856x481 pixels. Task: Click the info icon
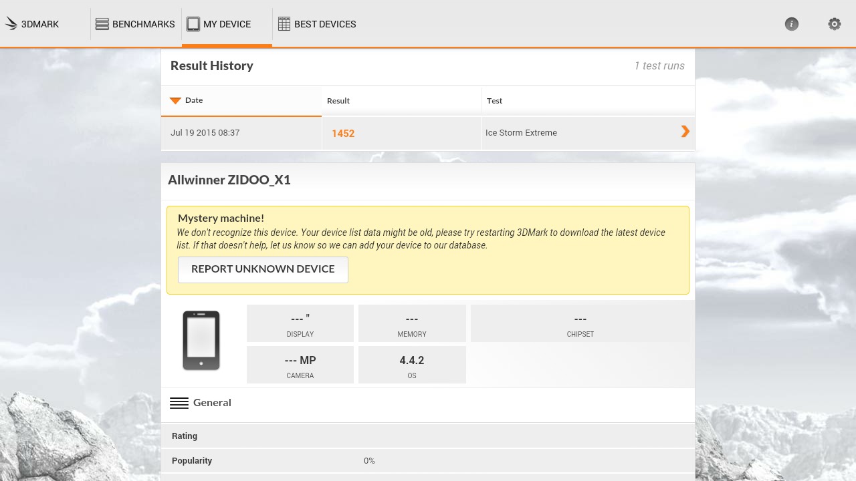click(792, 24)
